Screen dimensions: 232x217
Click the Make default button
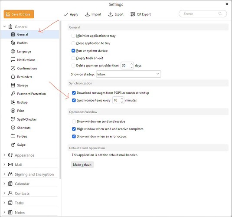[82, 165]
